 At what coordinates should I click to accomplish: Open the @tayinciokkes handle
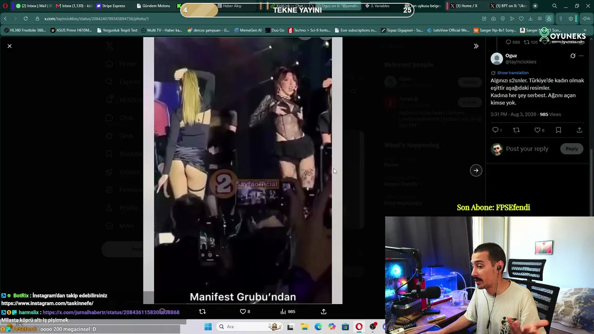click(x=521, y=62)
